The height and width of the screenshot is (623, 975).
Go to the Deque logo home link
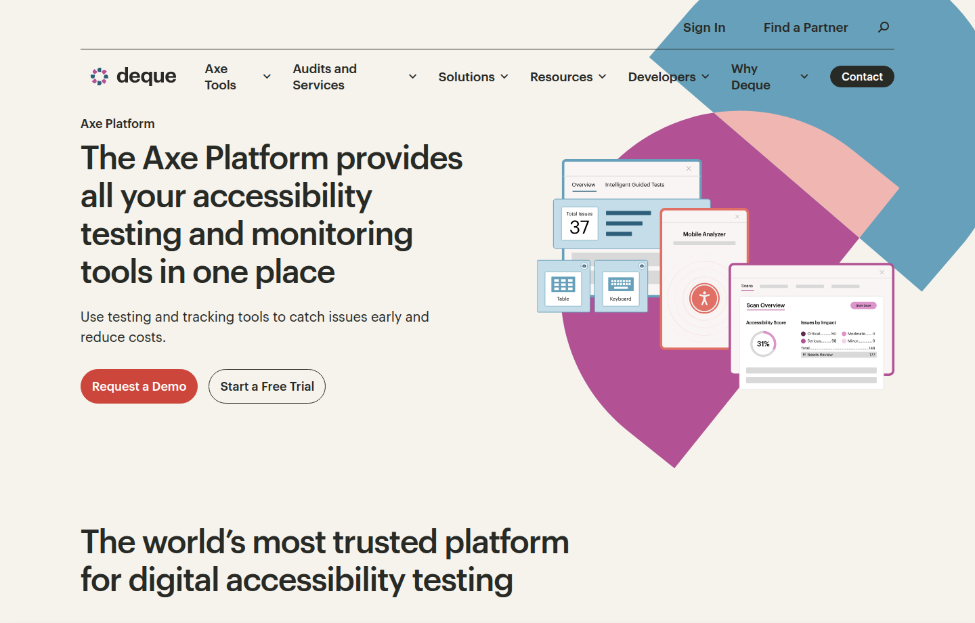(x=133, y=76)
